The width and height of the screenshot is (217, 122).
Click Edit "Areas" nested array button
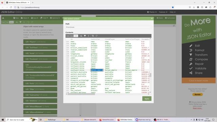(x=40, y=53)
